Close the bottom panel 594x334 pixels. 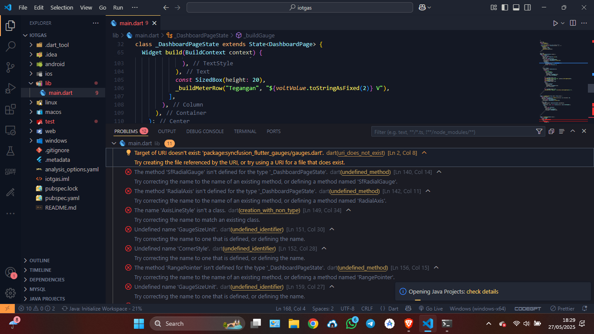coord(584,131)
